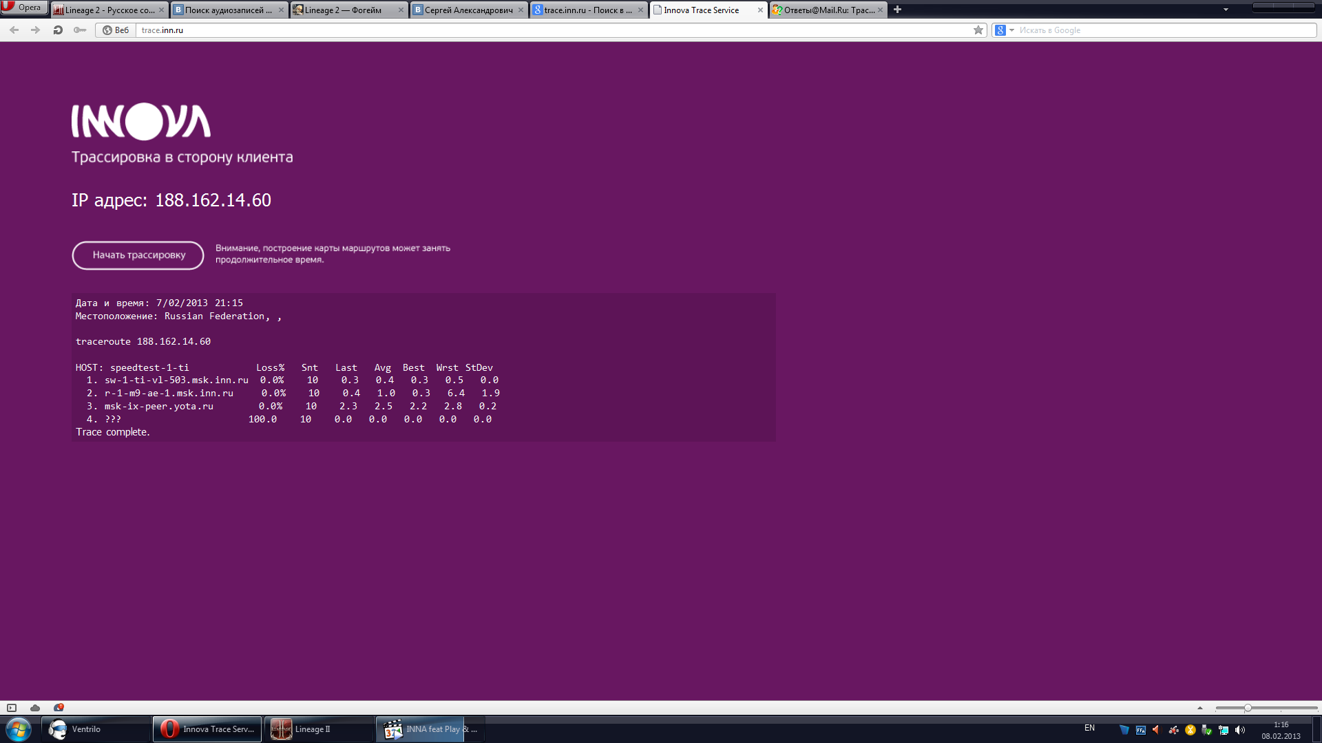Select the Trace complete. line
The width and height of the screenshot is (1322, 743).
[x=113, y=432]
